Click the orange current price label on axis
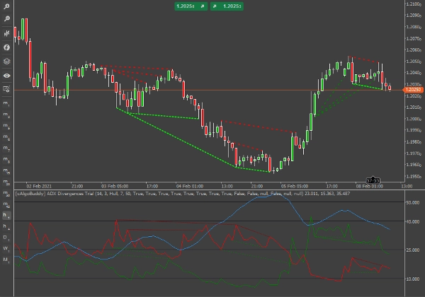This screenshot has height=297, width=425. tap(412, 90)
